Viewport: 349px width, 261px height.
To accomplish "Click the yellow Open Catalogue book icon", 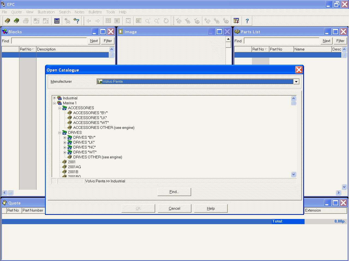I will click(8, 21).
